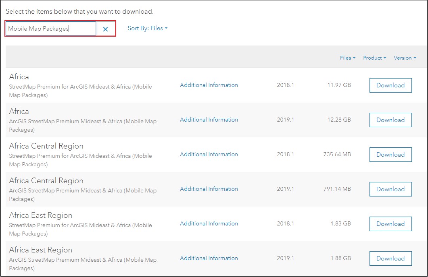Click version 2018.1 in the 1.83 GB row
This screenshot has width=428, height=277.
(285, 223)
